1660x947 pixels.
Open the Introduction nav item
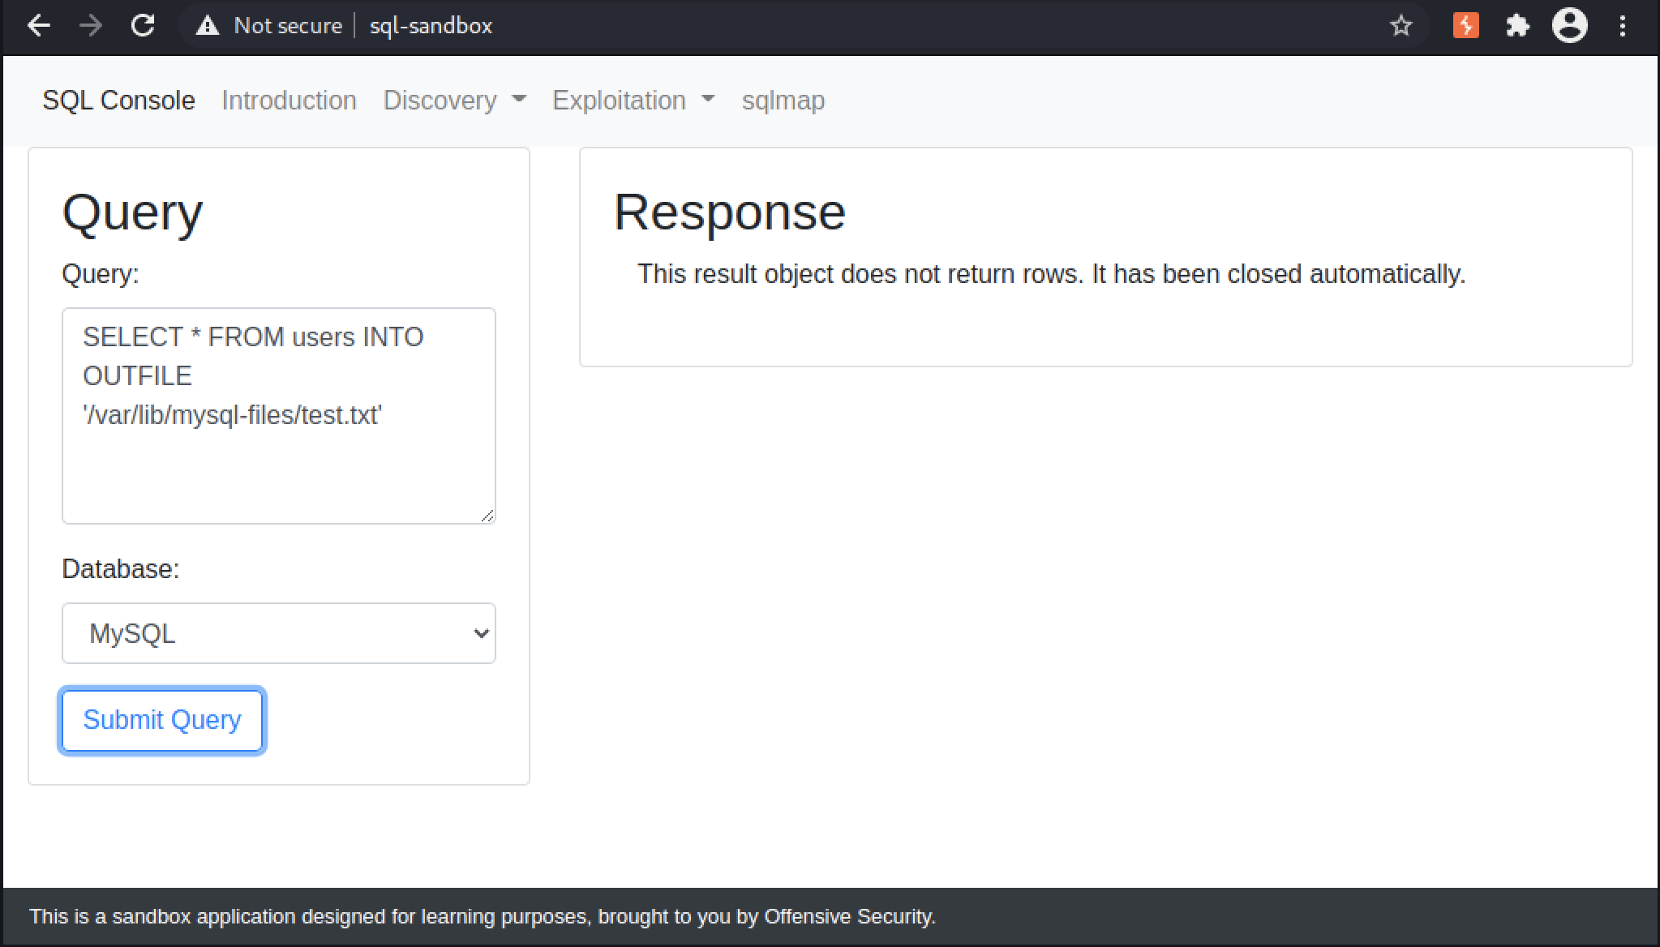tap(289, 101)
